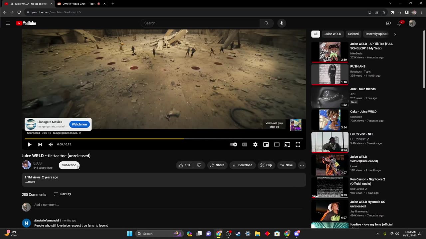
Task: Toggle the Chrome side panel
Action: [407, 12]
